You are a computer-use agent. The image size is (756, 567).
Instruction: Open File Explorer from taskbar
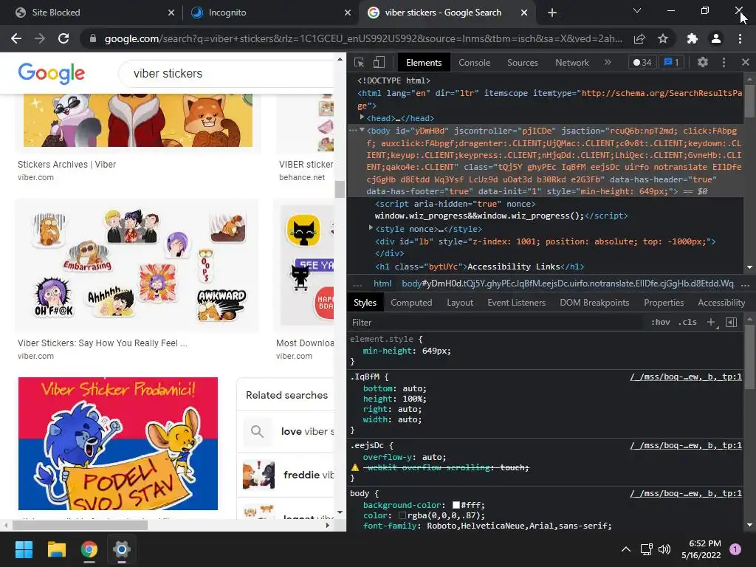[x=56, y=549]
